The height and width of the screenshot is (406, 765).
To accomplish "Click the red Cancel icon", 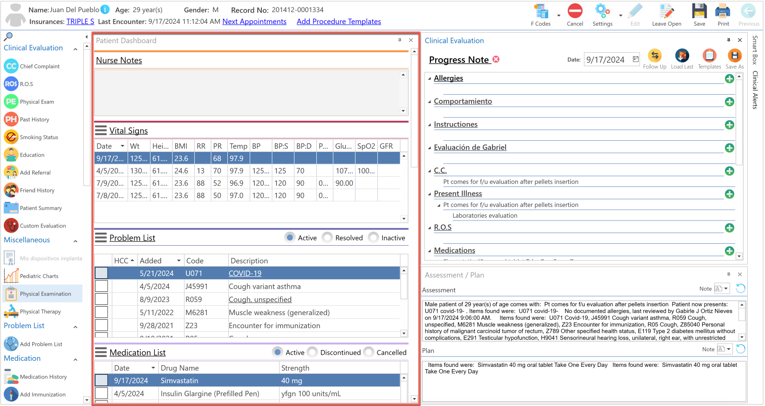I will (575, 11).
